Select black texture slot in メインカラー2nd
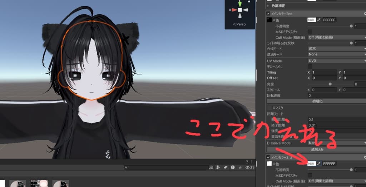This screenshot has width=366, height=187. point(269,20)
